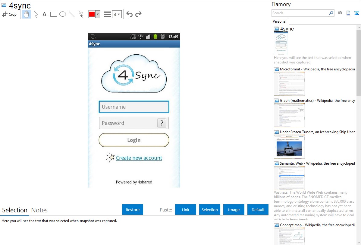The width and height of the screenshot is (361, 245).
Task: Click the scrollbar down arrow in list
Action: pyautogui.click(x=359, y=243)
